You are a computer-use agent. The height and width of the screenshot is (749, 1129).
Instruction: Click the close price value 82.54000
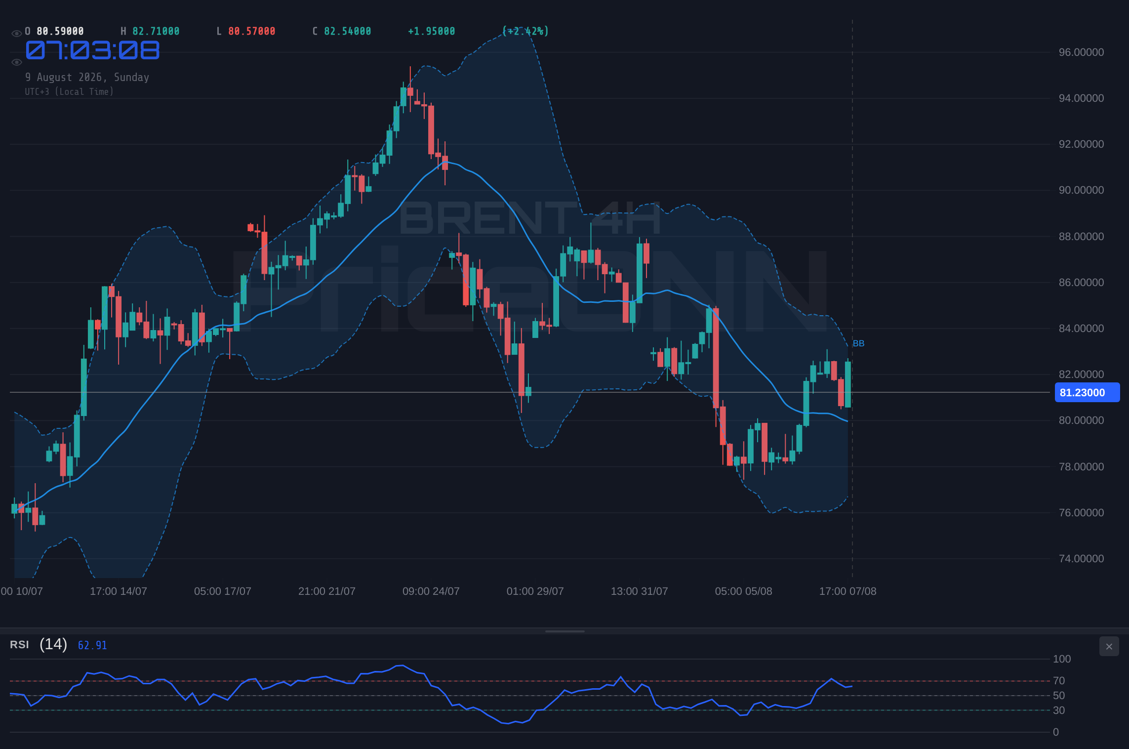coord(348,31)
